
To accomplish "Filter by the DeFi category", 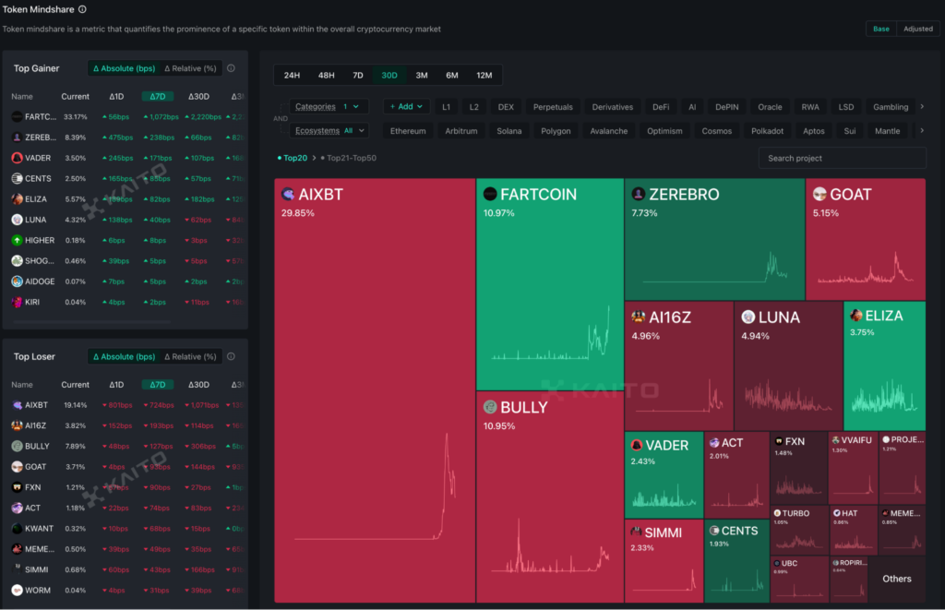I will click(x=661, y=107).
